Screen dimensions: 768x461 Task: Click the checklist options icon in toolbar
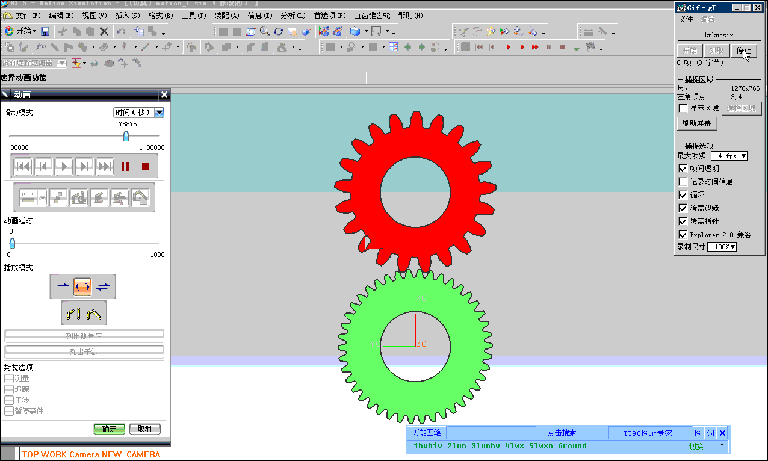[x=394, y=47]
